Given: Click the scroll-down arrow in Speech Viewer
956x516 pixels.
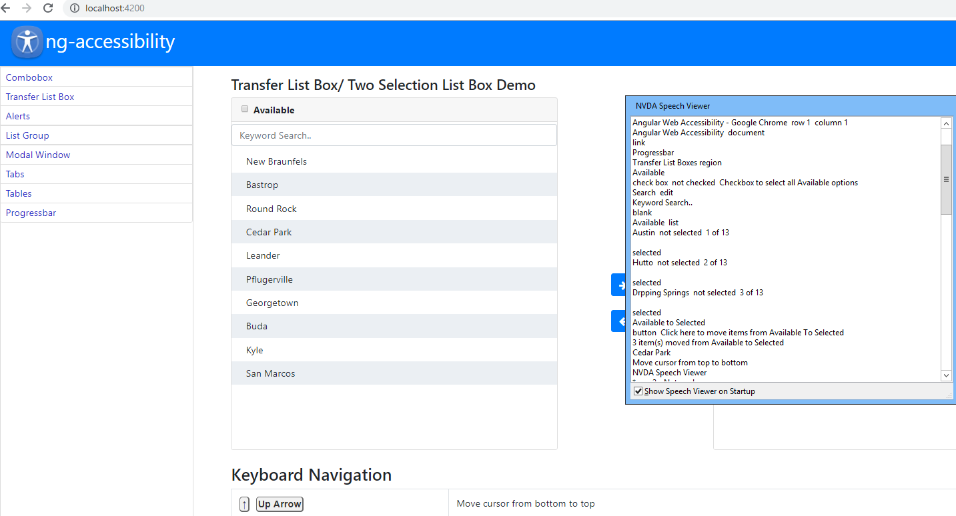Looking at the screenshot, I should point(946,375).
